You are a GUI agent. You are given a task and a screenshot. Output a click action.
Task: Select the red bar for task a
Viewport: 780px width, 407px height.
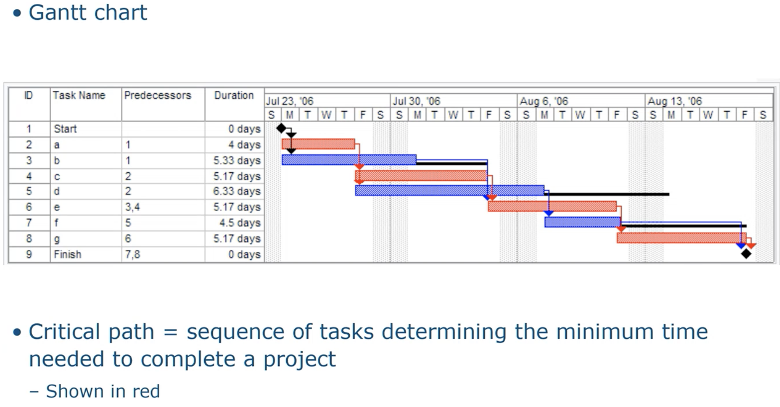318,144
